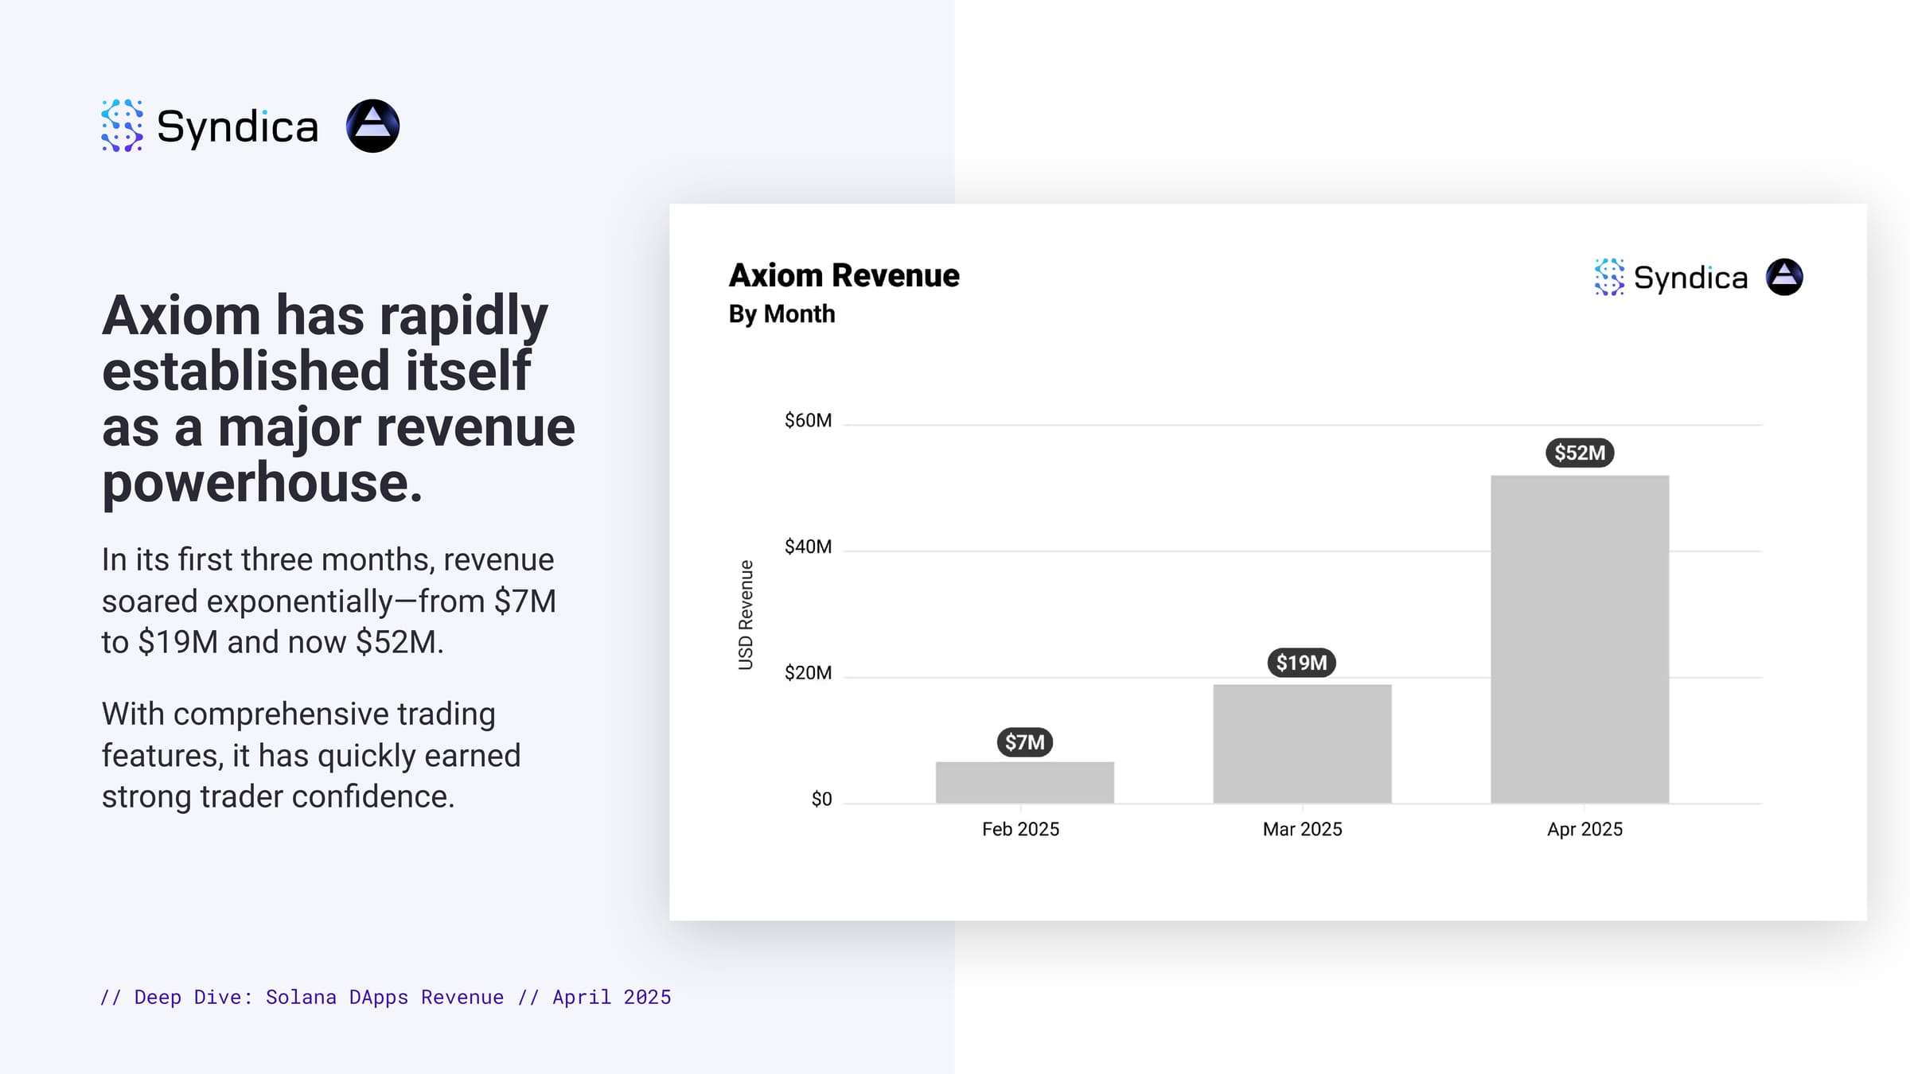The height and width of the screenshot is (1074, 1910).
Task: Click the $60M gridline label
Action: point(808,420)
